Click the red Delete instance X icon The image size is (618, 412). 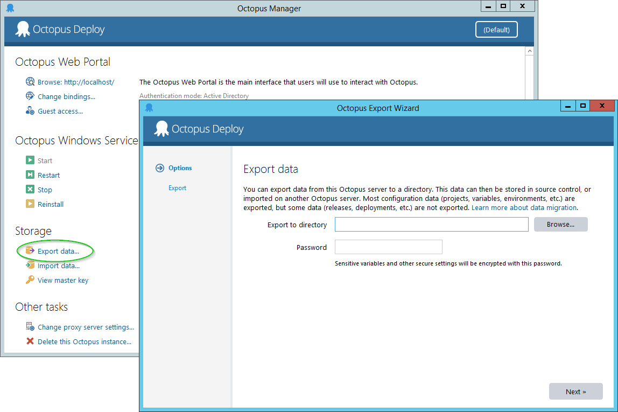coord(30,341)
